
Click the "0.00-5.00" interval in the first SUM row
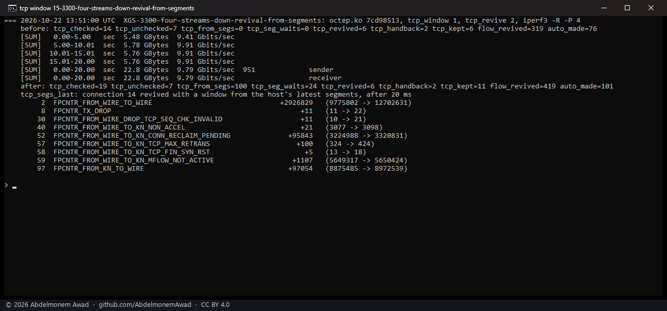pyautogui.click(x=72, y=37)
